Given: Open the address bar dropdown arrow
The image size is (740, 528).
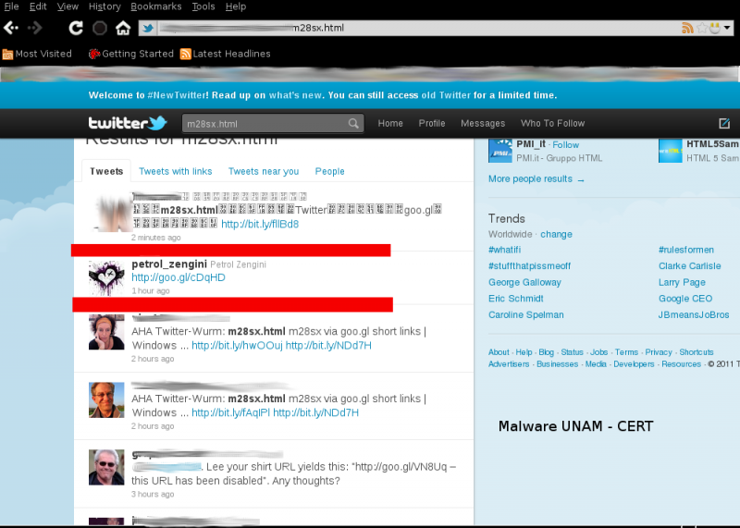Looking at the screenshot, I should 727,28.
